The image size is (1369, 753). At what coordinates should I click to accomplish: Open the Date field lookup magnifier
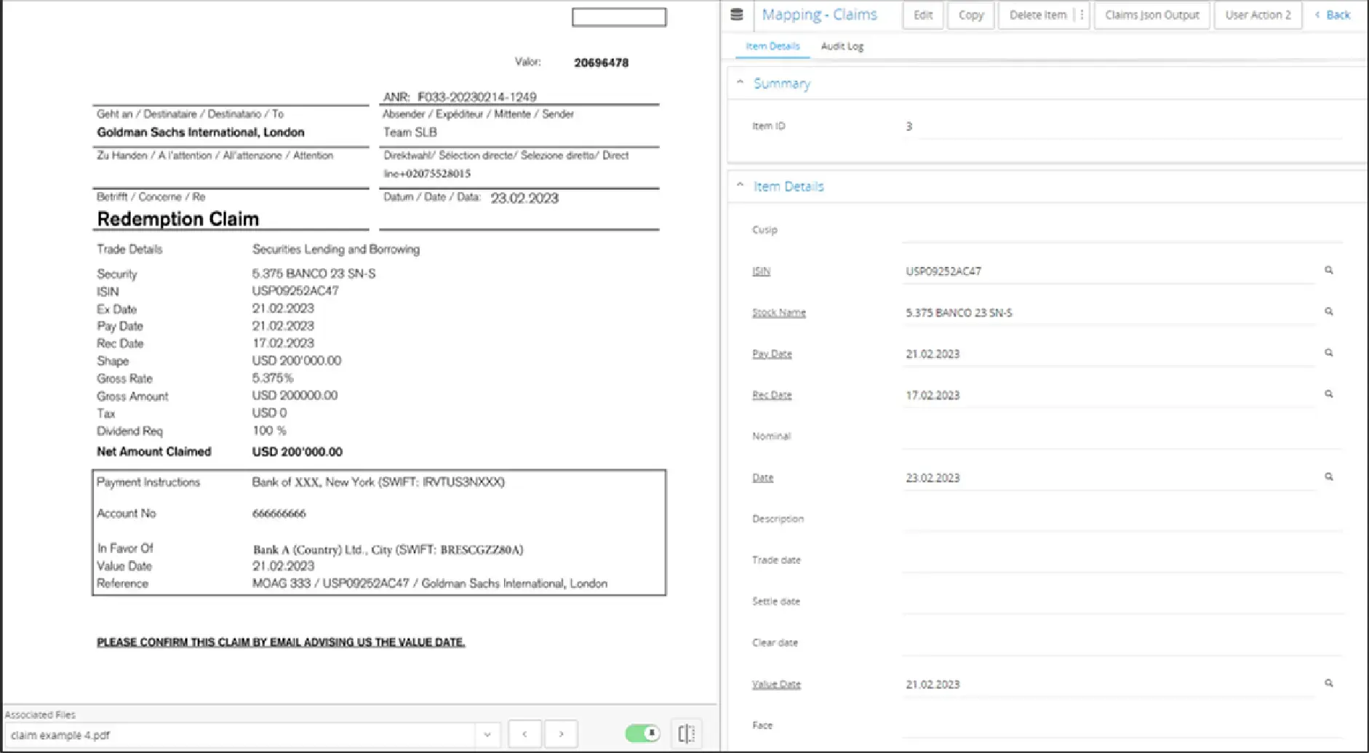pos(1329,477)
